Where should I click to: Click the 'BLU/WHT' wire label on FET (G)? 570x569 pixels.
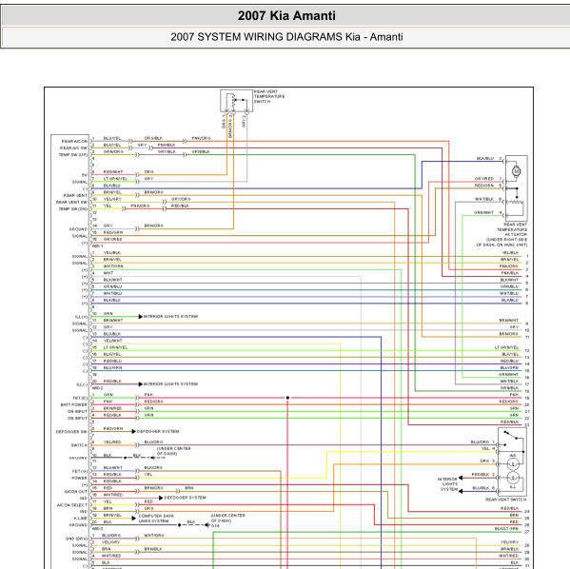(x=113, y=467)
